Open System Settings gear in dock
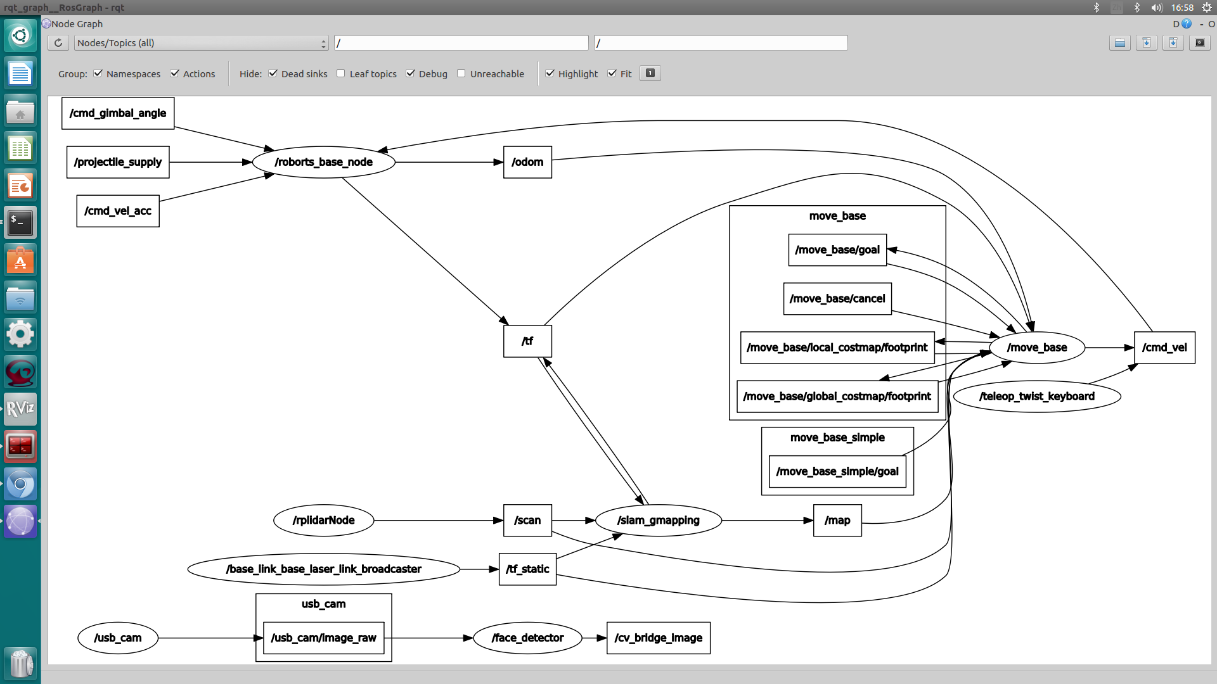Viewport: 1217px width, 684px height. (x=20, y=334)
